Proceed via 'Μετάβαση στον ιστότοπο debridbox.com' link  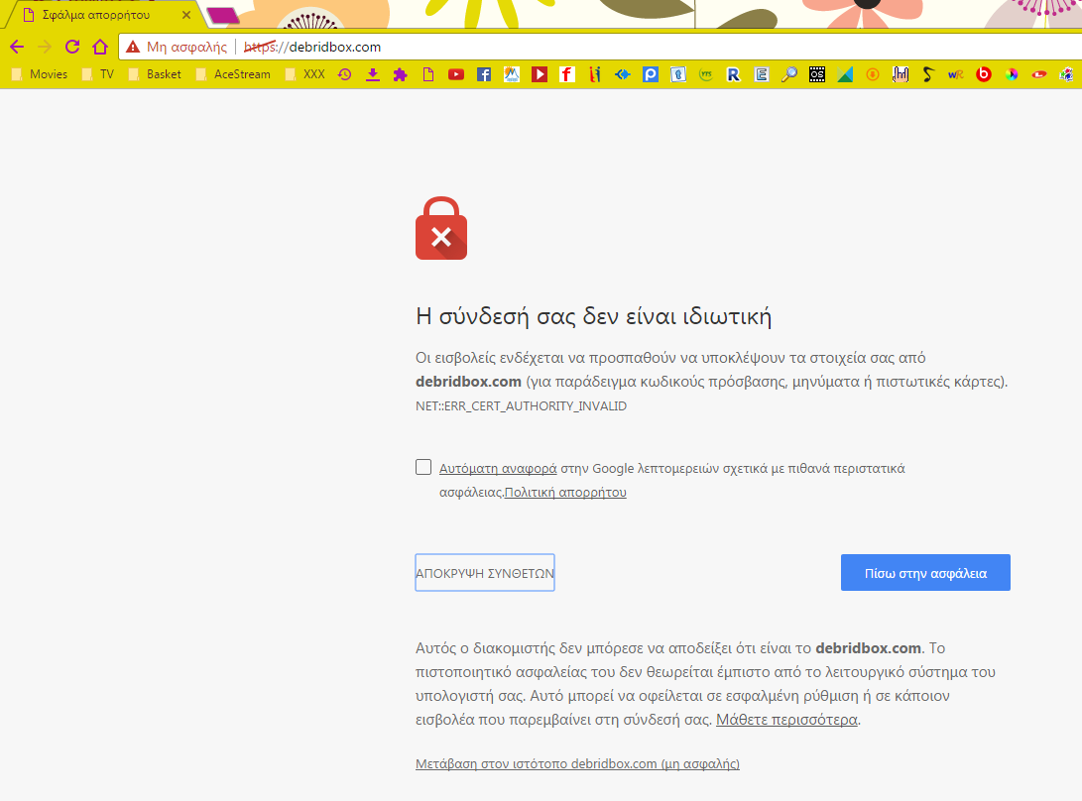pos(577,763)
